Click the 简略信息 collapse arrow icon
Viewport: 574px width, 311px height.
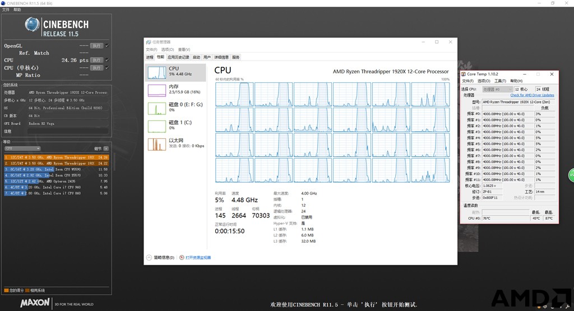[149, 258]
